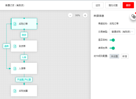The image size is (136, 99).
Task: Expand dropdown arrow beside 普通采购（有到货）
Action: (132, 32)
